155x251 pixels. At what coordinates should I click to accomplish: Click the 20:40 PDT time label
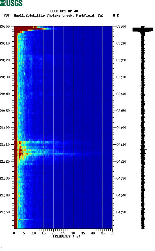5,94
